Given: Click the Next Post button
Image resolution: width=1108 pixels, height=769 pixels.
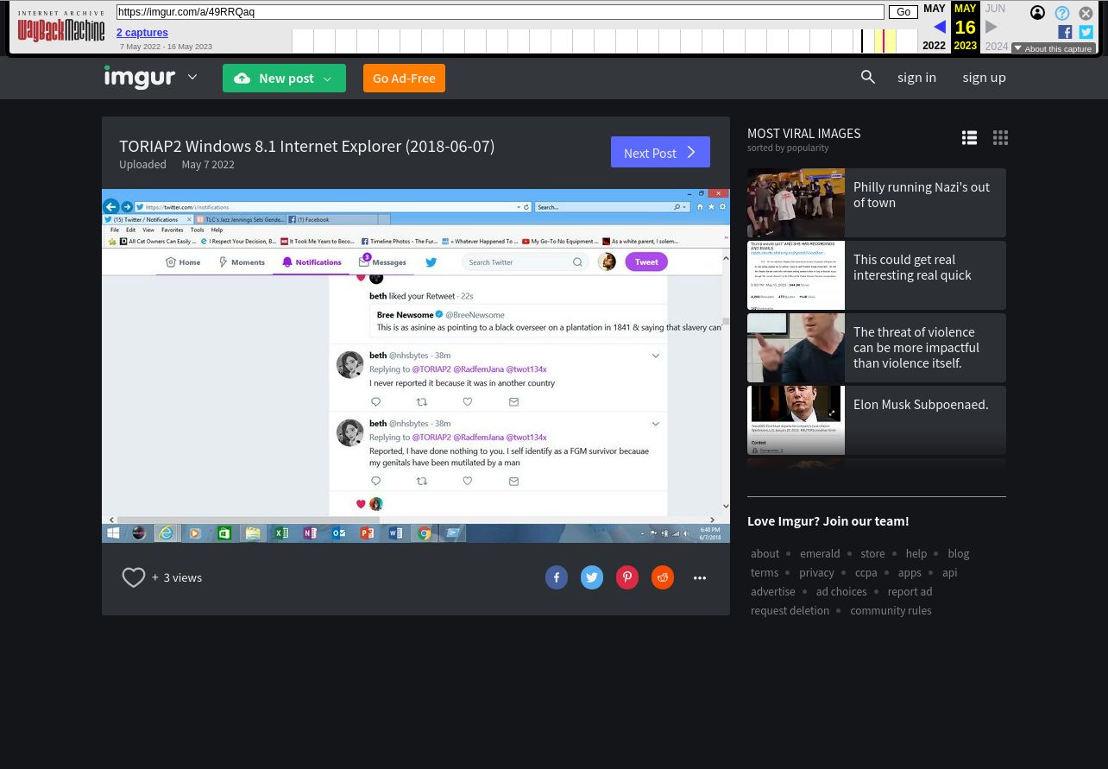Looking at the screenshot, I should point(660,153).
